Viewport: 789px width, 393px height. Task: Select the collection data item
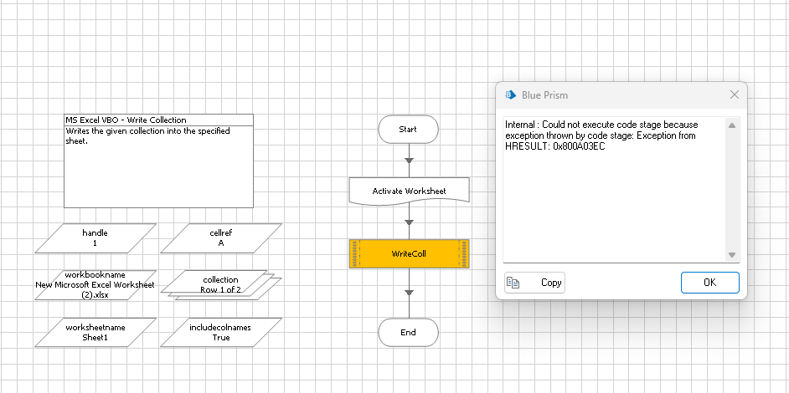tap(221, 285)
